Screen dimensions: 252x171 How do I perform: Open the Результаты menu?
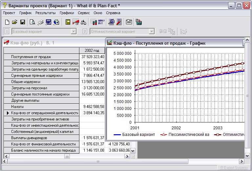(x=46, y=13)
